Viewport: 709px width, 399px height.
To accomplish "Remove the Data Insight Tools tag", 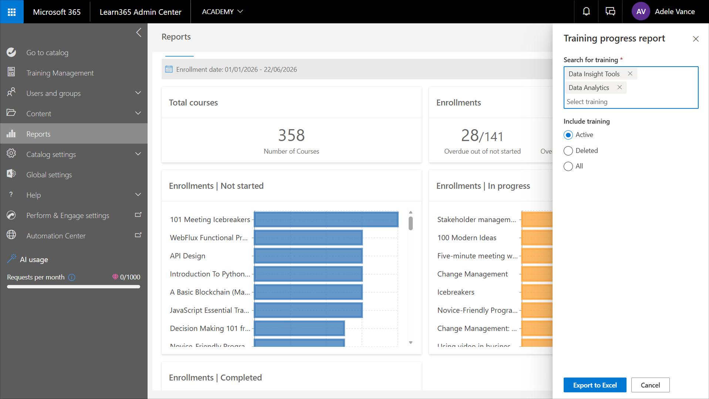I will point(630,74).
